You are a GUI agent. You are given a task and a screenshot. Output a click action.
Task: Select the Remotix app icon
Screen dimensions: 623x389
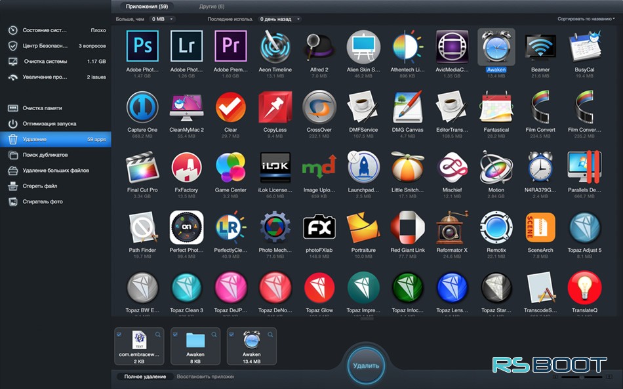pos(496,228)
